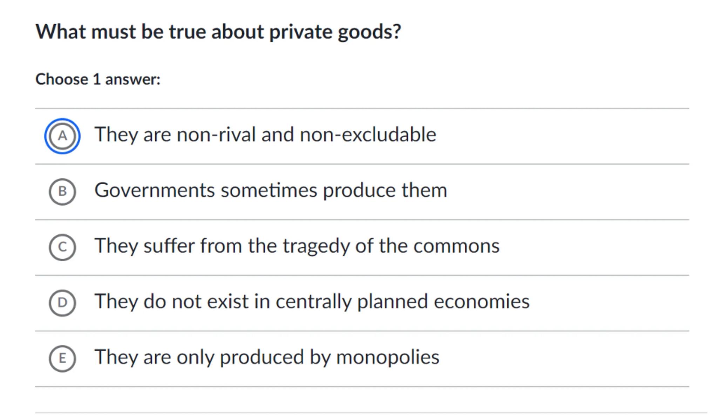Click the phrase 'tragedy of the commons'

[x=391, y=246]
